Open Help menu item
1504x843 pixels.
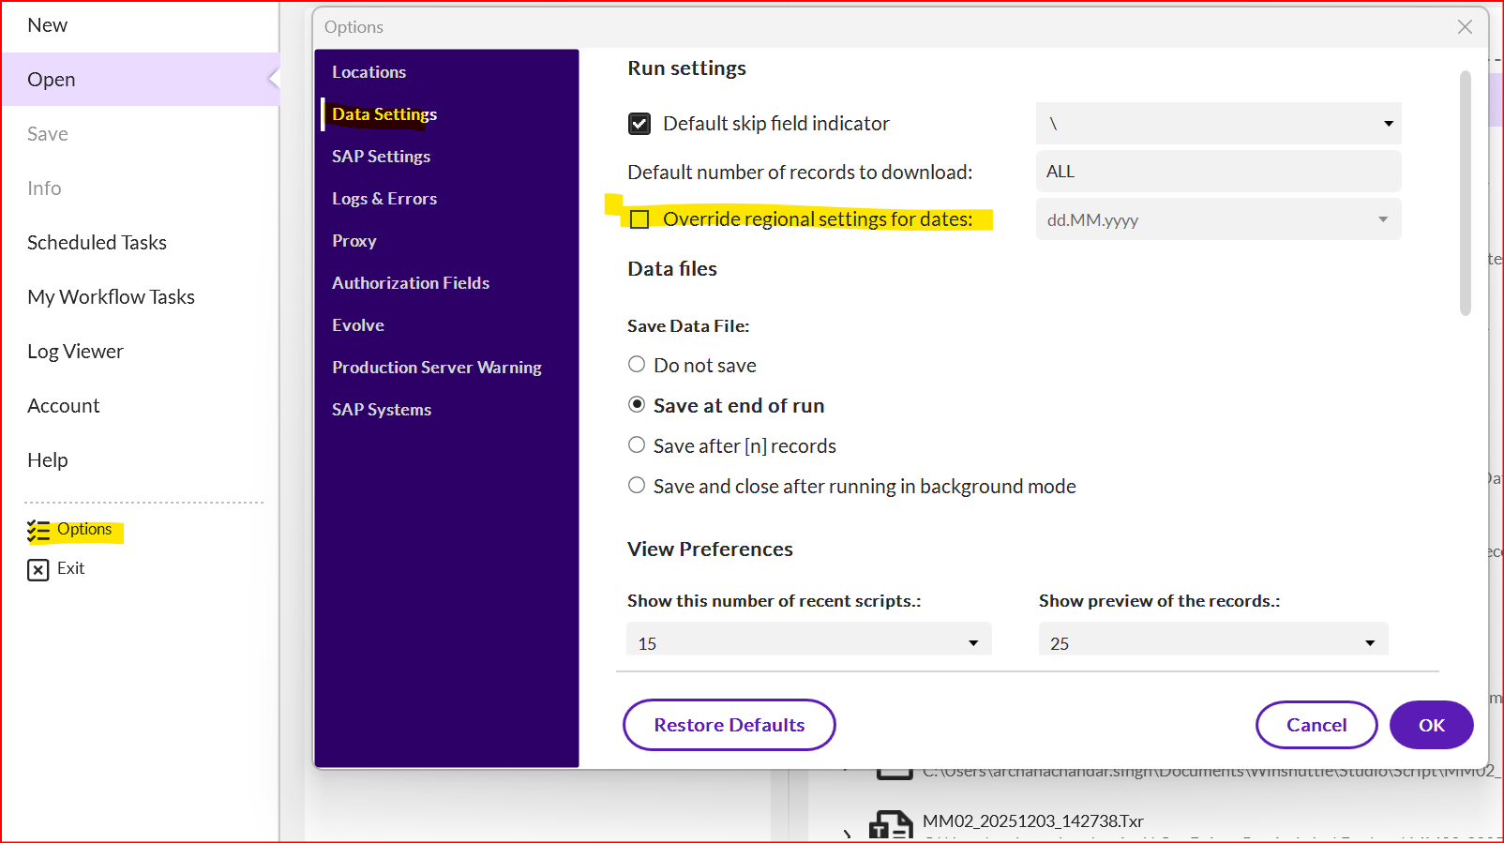pos(47,460)
